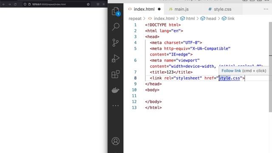Click the browser address bar URL
272x153 pixels.
[49, 4]
